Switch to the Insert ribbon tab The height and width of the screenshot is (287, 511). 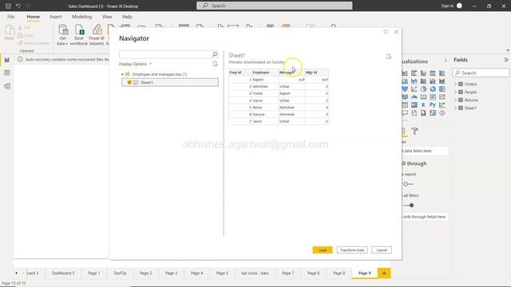(56, 17)
